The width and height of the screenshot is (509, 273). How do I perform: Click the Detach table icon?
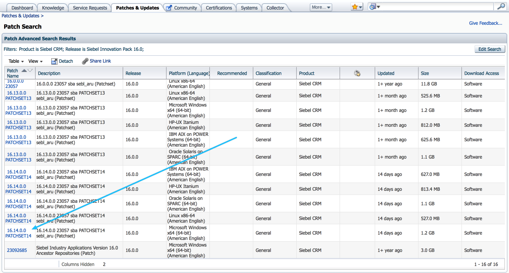coord(54,61)
